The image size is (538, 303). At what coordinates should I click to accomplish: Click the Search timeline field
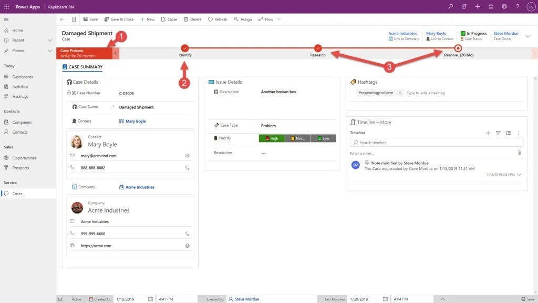click(x=437, y=142)
